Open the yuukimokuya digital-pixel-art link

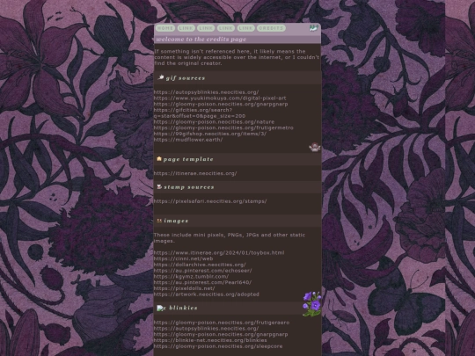(x=220, y=98)
